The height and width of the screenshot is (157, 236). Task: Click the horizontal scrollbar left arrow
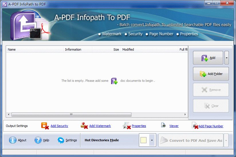pyautogui.click(x=9, y=114)
